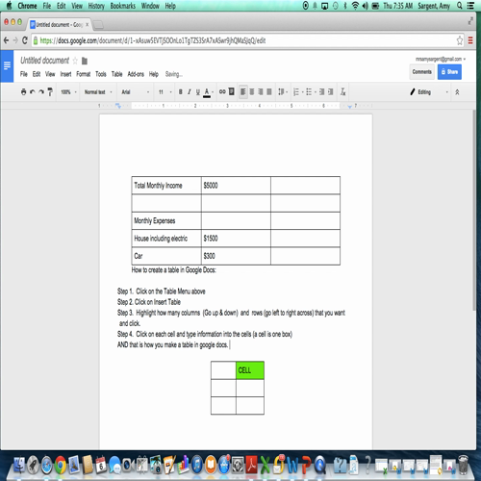The image size is (481, 481).
Task: Toggle underline formatting
Action: 198,92
